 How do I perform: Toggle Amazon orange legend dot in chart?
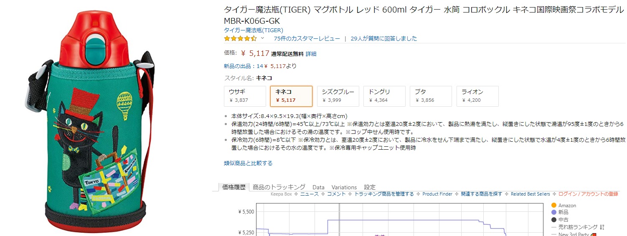tap(554, 206)
